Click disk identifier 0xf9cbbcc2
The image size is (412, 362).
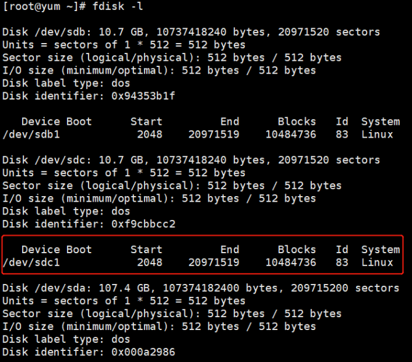coord(143,224)
